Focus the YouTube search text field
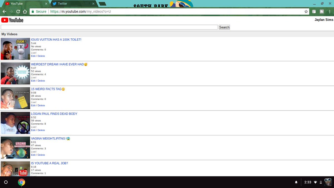The width and height of the screenshot is (334, 188). click(109, 27)
